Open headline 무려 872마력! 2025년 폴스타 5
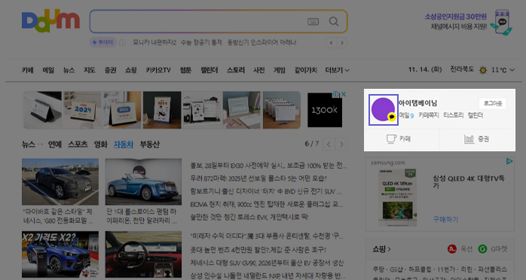The image size is (526, 280). pyautogui.click(x=258, y=178)
